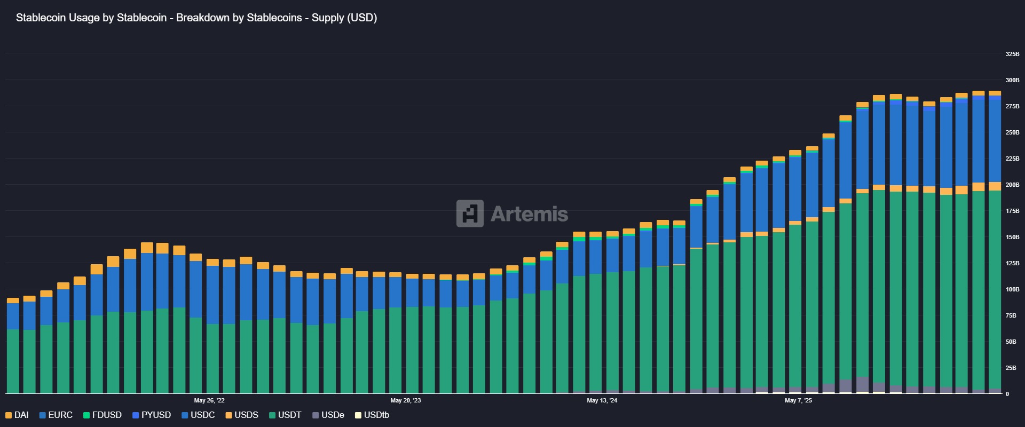Screen dimensions: 1025x427
Task: Click the May 7, '25 x-axis label
Action: coord(798,400)
